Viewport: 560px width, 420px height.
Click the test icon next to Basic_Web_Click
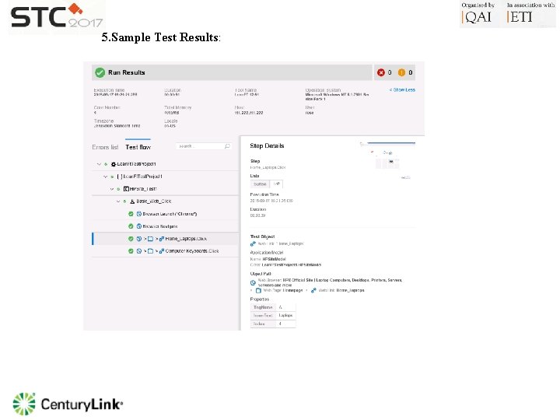[132, 201]
